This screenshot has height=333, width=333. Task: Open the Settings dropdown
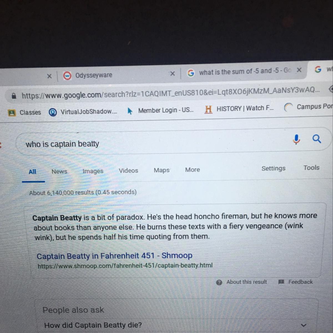(273, 168)
